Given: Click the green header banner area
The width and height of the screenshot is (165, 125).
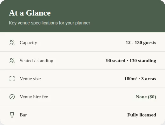Looking at the screenshot, I should (x=82, y=16).
